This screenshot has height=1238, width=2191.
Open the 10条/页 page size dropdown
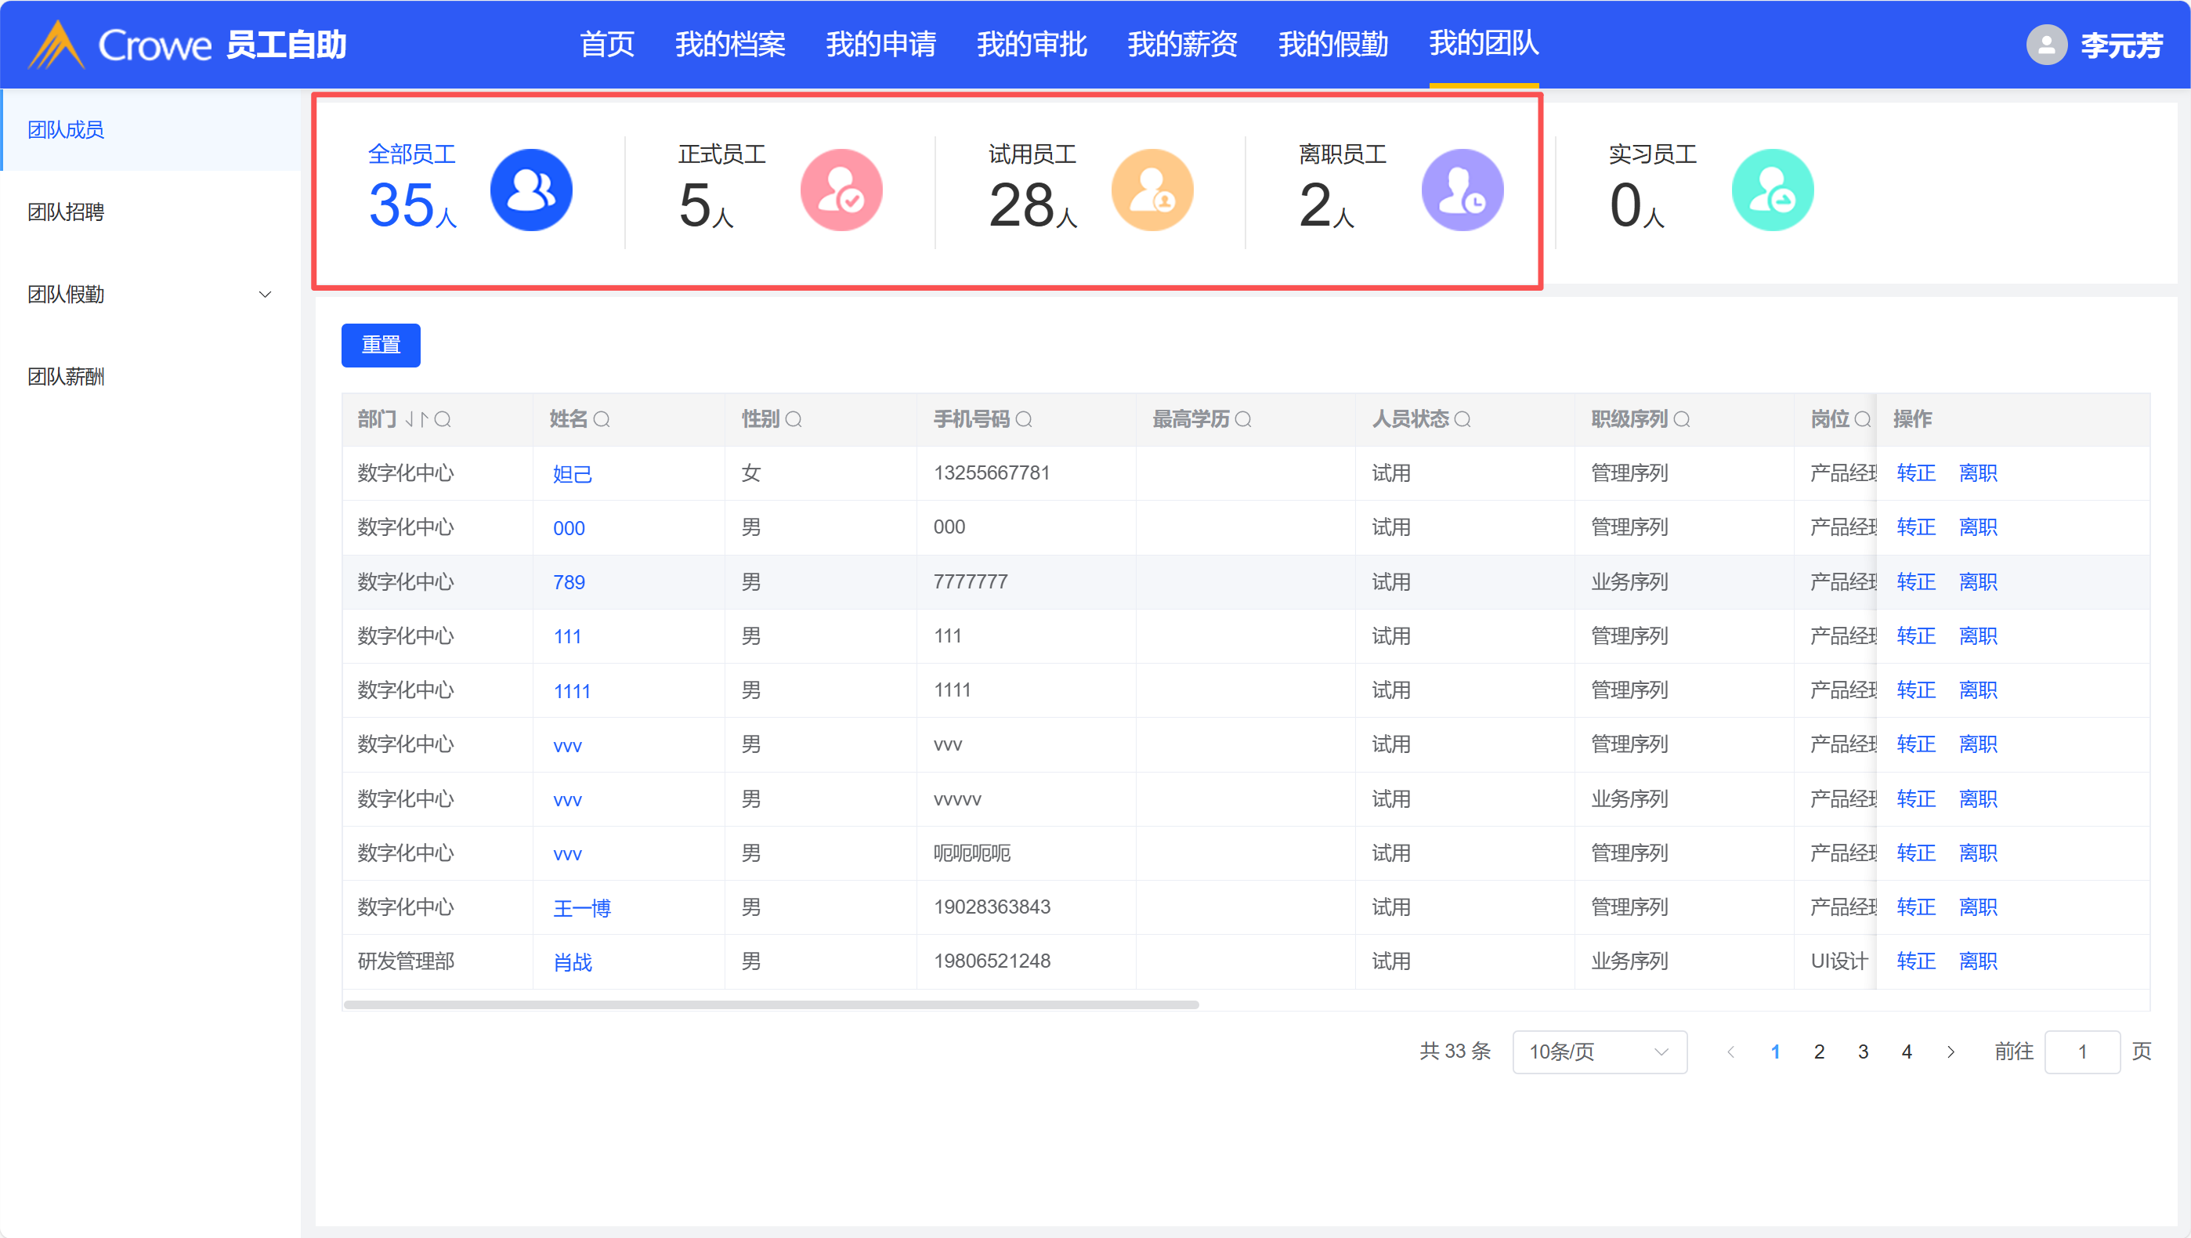(1599, 1052)
